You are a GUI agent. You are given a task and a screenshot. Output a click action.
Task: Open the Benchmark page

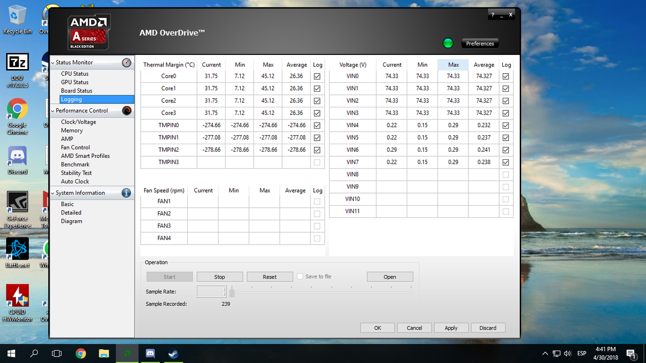click(75, 164)
